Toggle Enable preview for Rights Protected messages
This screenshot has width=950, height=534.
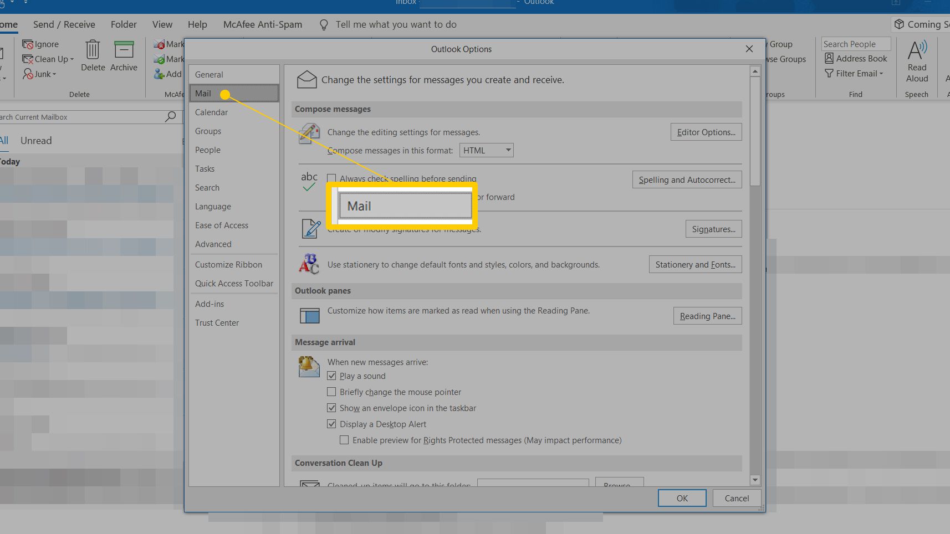pyautogui.click(x=344, y=440)
